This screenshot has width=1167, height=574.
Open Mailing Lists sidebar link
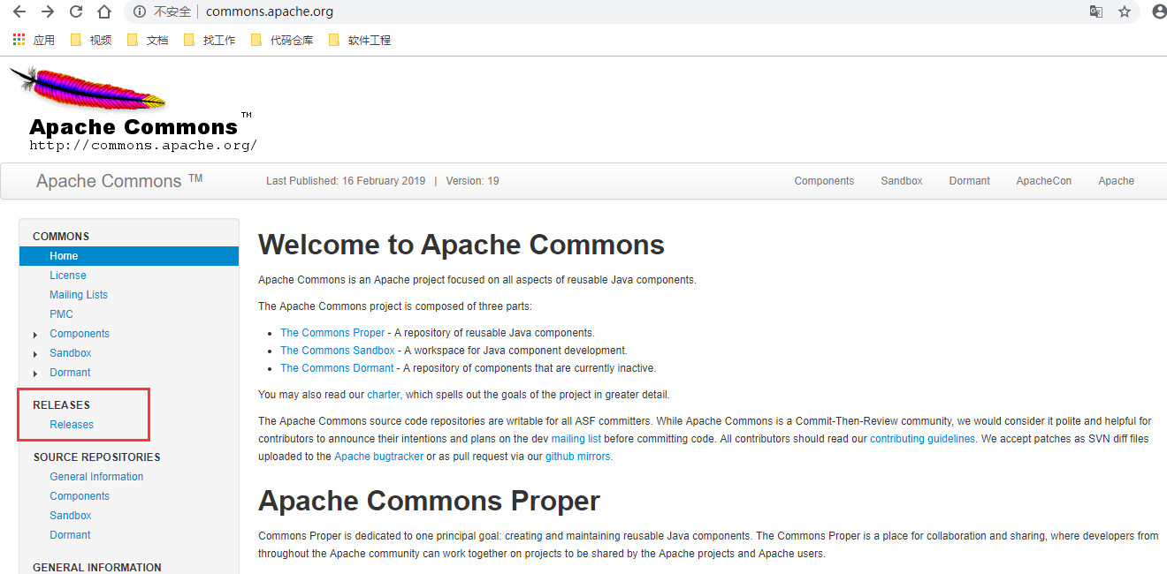(x=79, y=295)
